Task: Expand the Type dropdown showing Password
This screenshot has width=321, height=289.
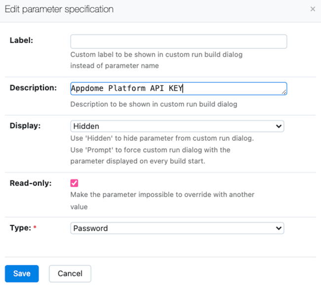Action: coord(177,228)
